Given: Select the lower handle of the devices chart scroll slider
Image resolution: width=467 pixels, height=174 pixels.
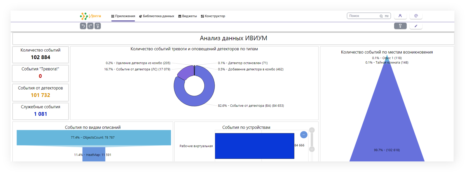Looking at the screenshot, I should [312, 149].
